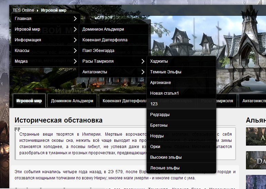Switch to the Доминион Альдмери tab
Viewport: 266px width, 189px height.
point(72,101)
